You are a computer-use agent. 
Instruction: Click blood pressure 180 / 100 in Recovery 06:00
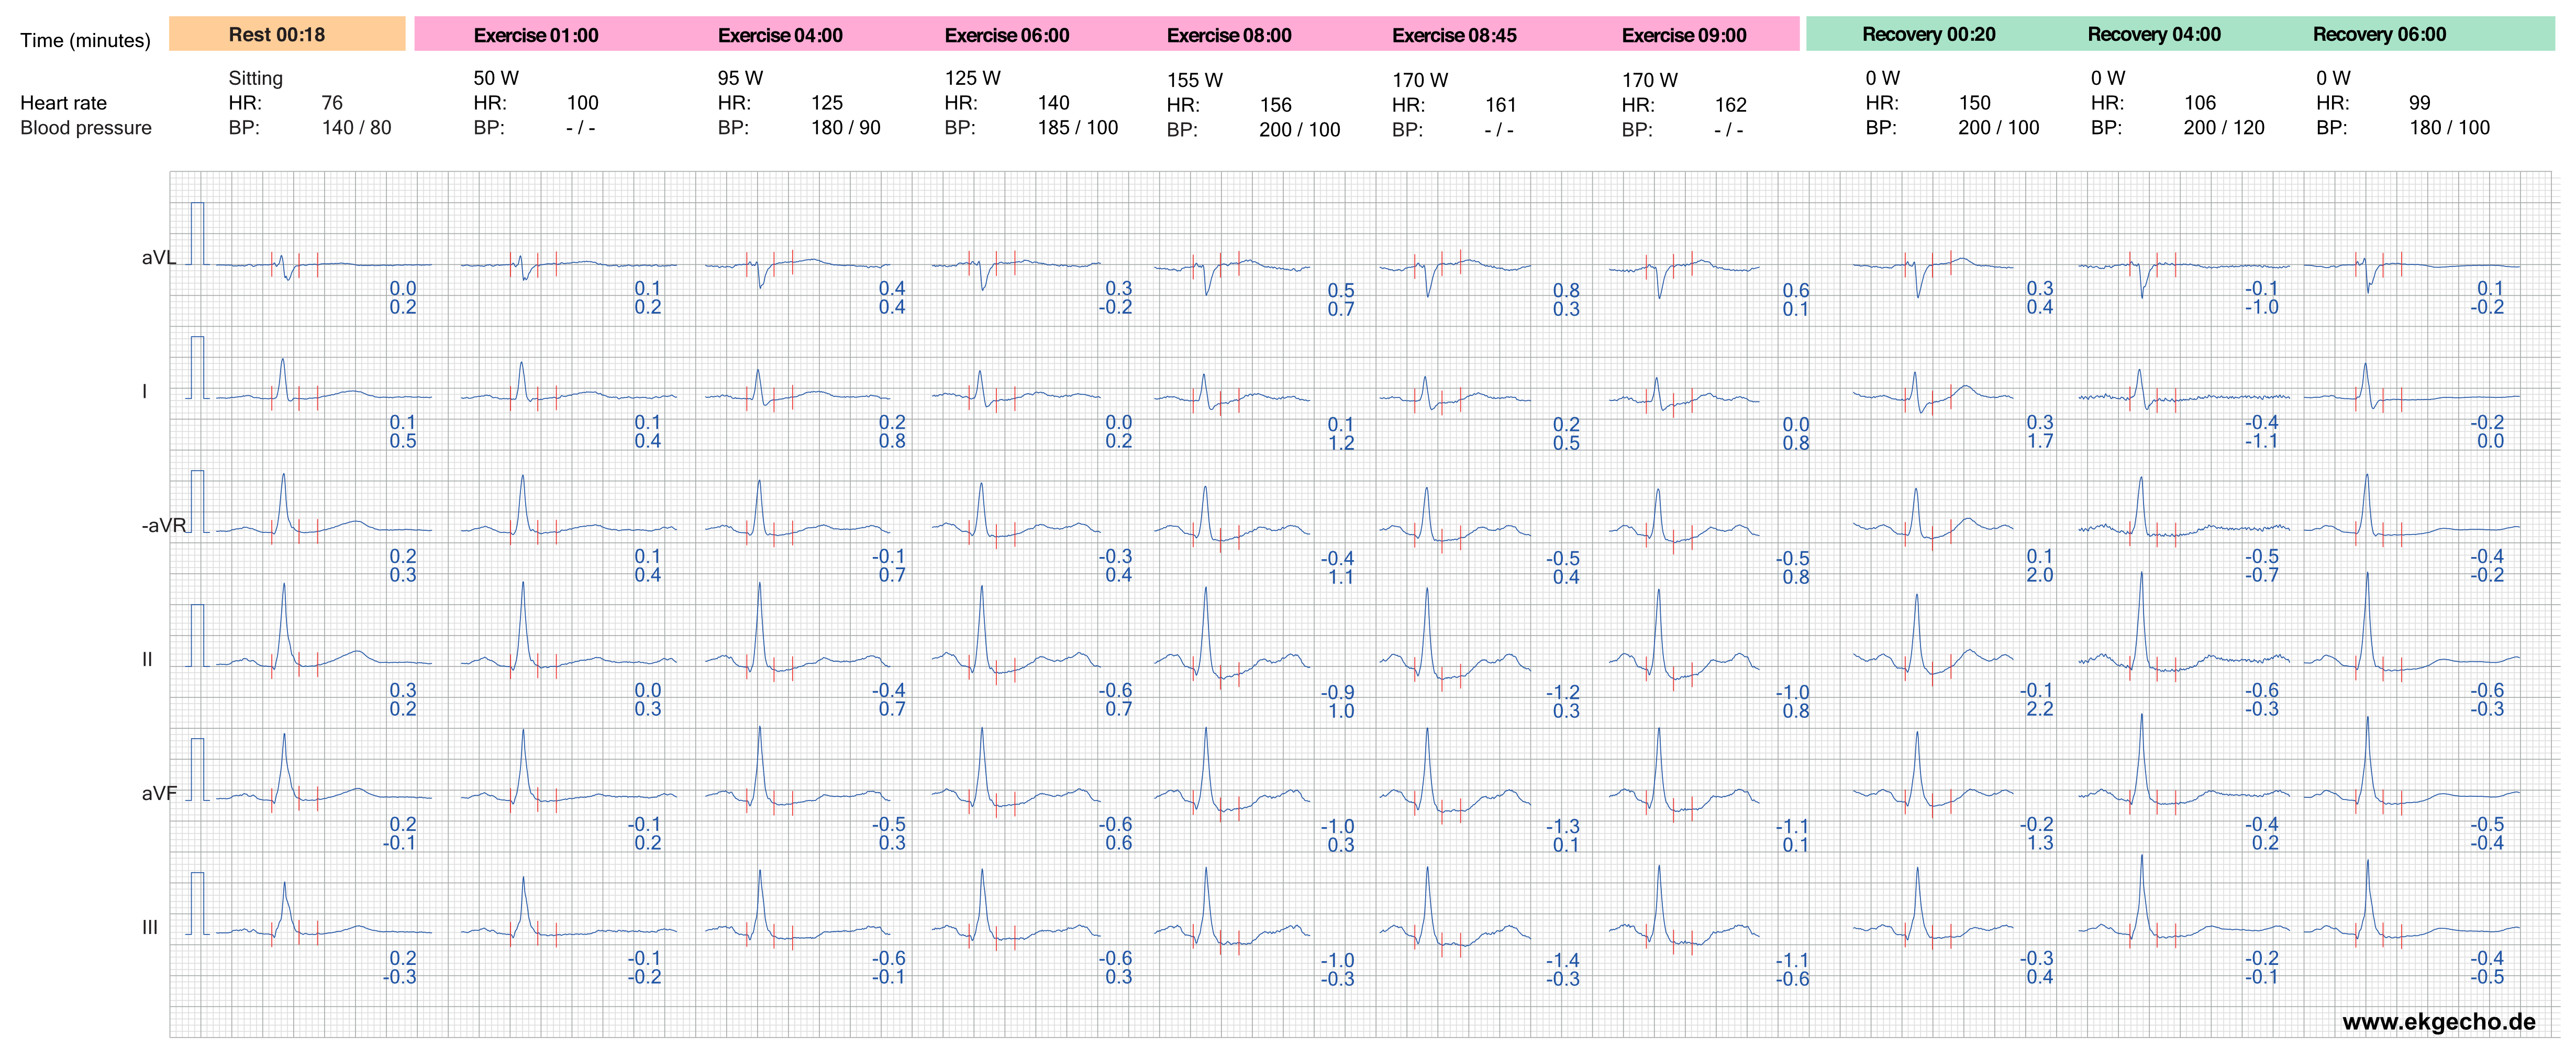point(2449,128)
